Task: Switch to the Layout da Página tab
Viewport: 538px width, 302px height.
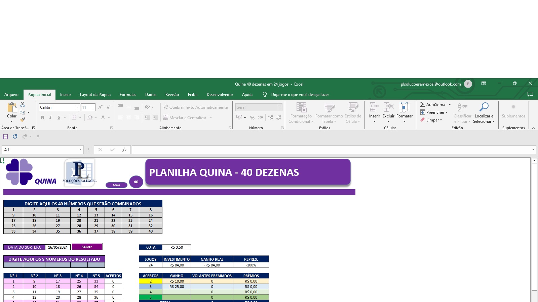Action: (95, 95)
